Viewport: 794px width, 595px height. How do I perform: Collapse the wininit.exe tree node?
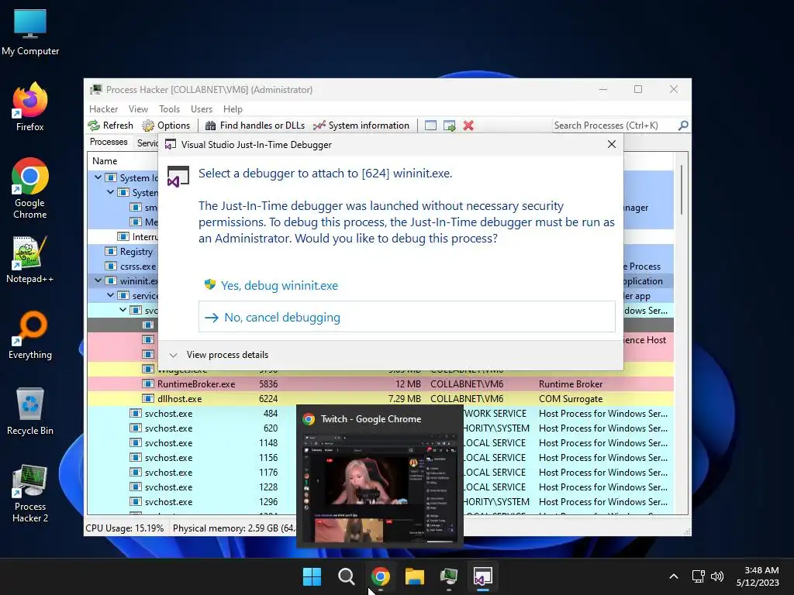(x=98, y=280)
